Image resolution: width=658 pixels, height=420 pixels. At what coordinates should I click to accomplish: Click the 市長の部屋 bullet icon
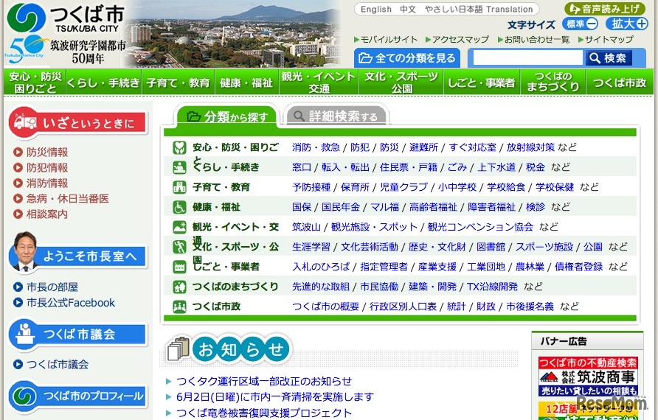click(x=18, y=287)
